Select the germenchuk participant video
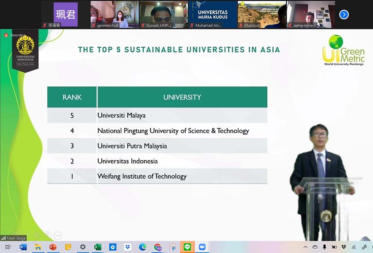Screen dimensions: 373x253 click(x=115, y=15)
